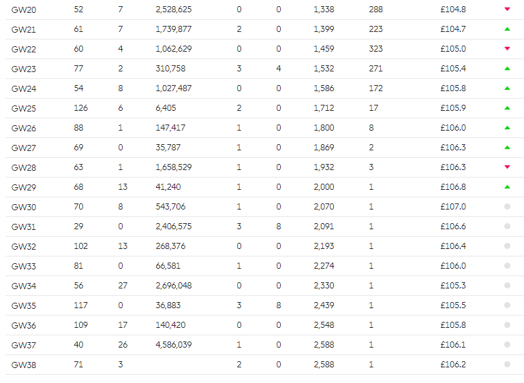Select the GW37 gameweek label
This screenshot has height=383, width=524.
[x=24, y=345]
